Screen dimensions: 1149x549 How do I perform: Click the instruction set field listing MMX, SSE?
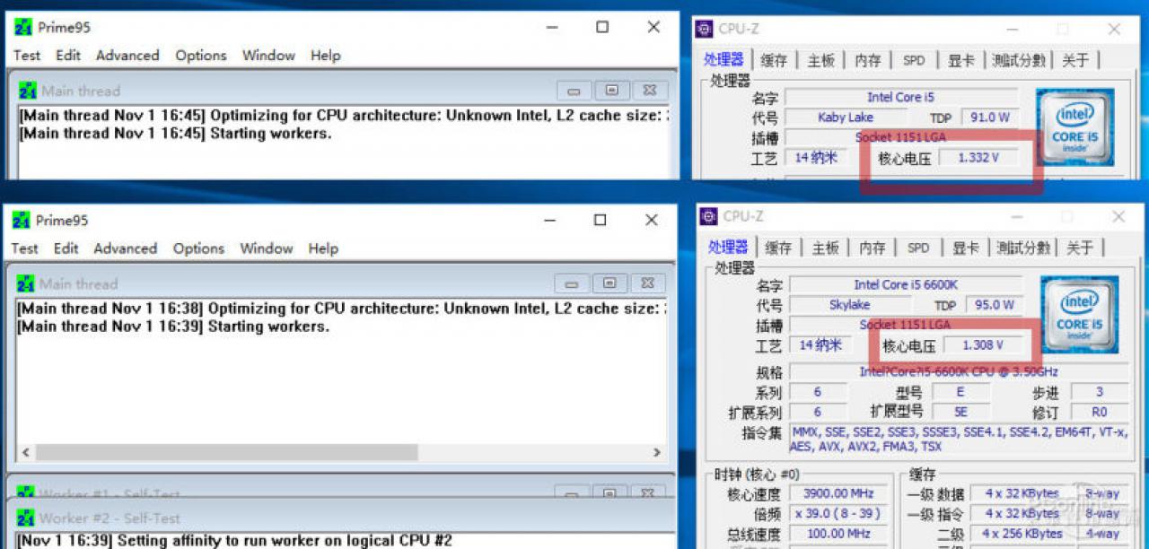pos(959,439)
